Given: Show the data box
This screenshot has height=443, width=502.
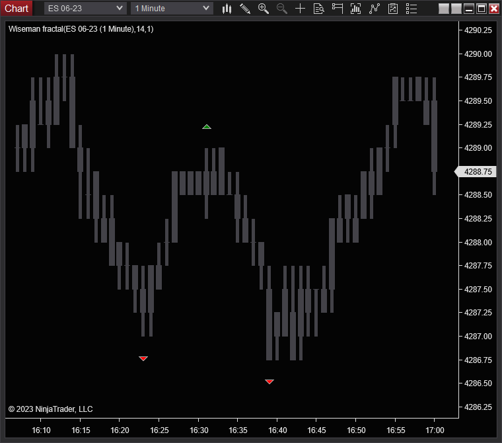Looking at the screenshot, I should click(318, 9).
